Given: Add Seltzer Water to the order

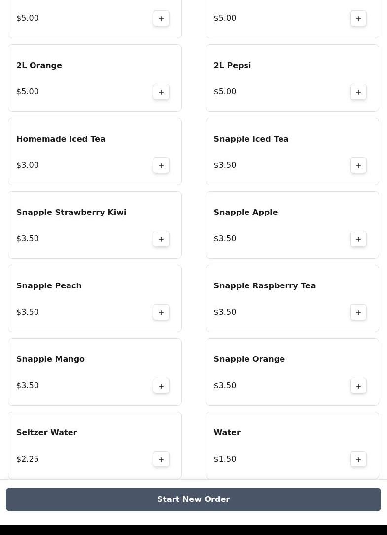Looking at the screenshot, I should coord(161,459).
